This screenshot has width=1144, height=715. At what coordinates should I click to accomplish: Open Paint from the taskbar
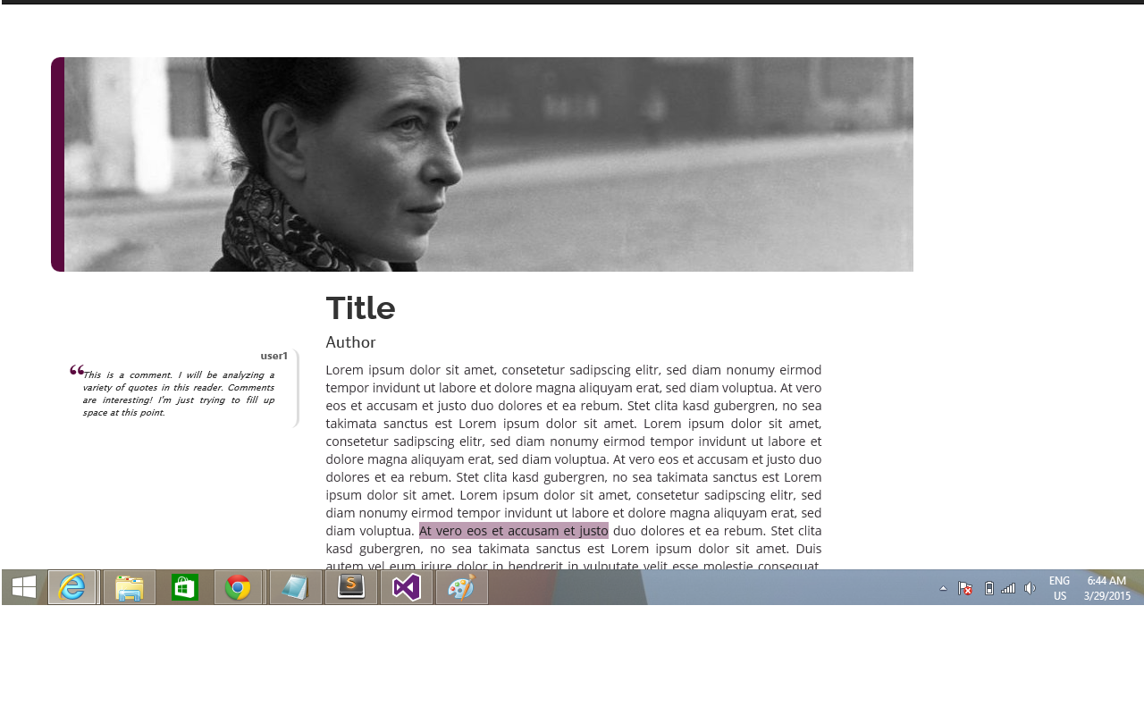(462, 587)
